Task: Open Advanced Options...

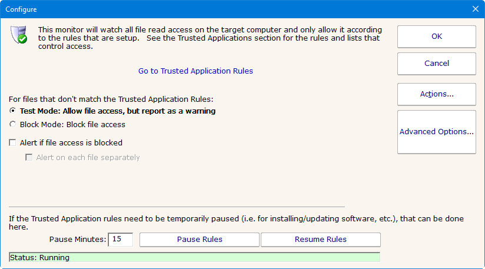Action: [436, 132]
